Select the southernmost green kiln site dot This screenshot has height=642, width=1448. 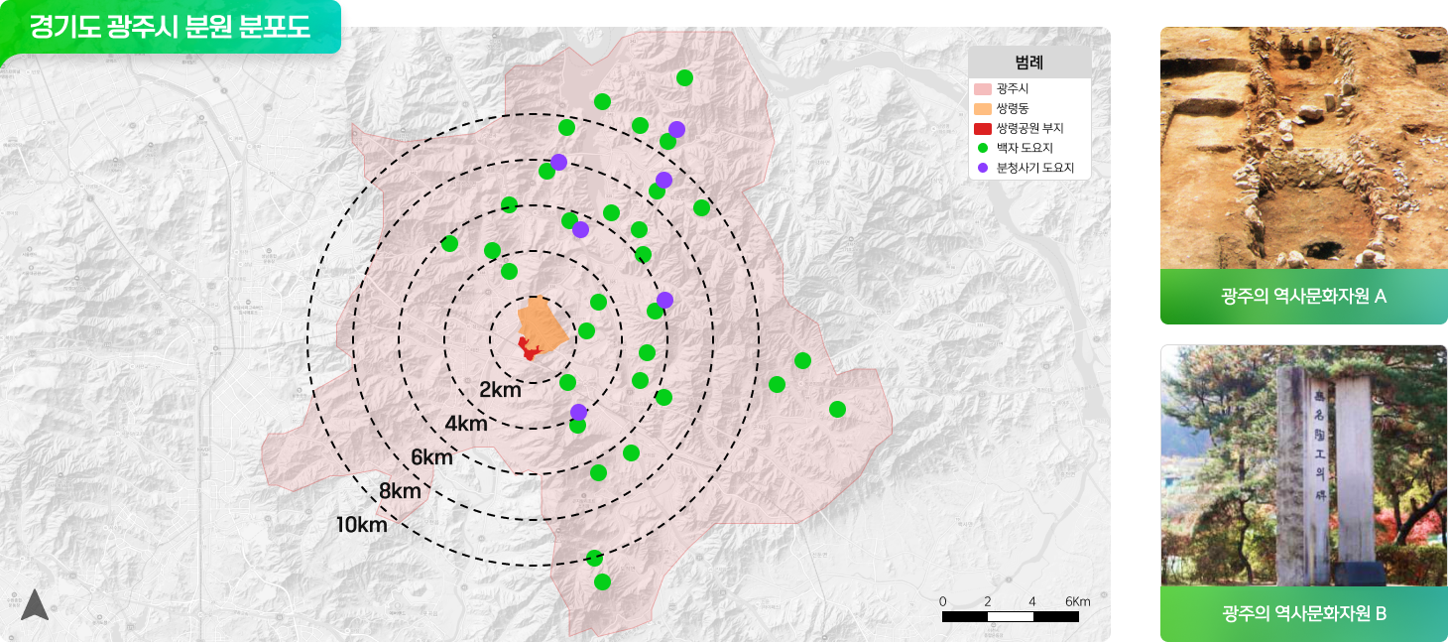602,581
